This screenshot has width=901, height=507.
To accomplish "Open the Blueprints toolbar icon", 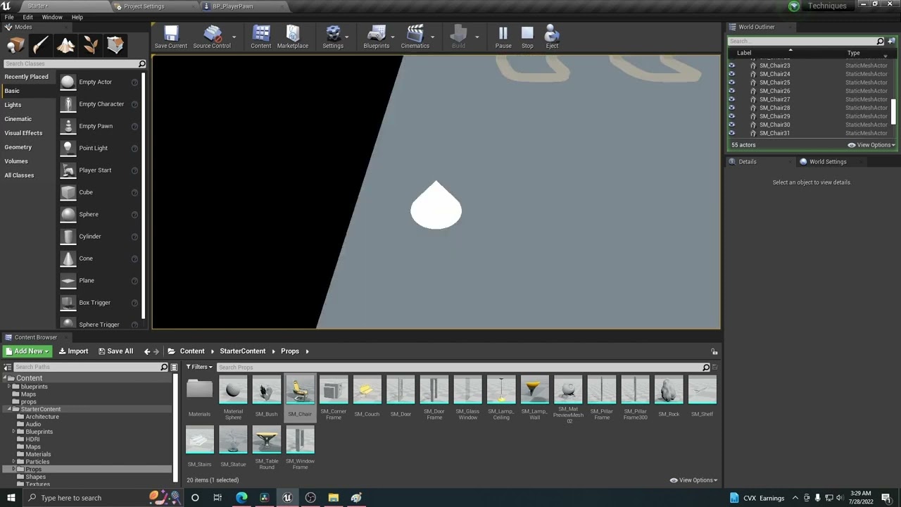I will click(x=377, y=37).
